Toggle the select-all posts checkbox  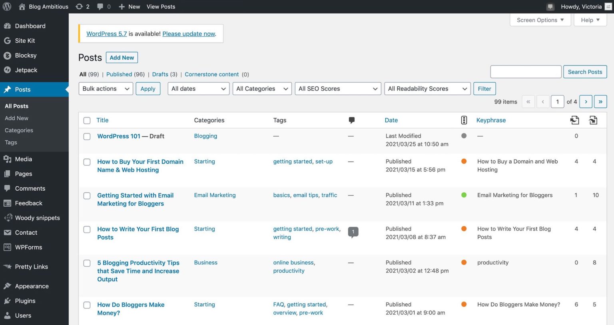(x=87, y=120)
